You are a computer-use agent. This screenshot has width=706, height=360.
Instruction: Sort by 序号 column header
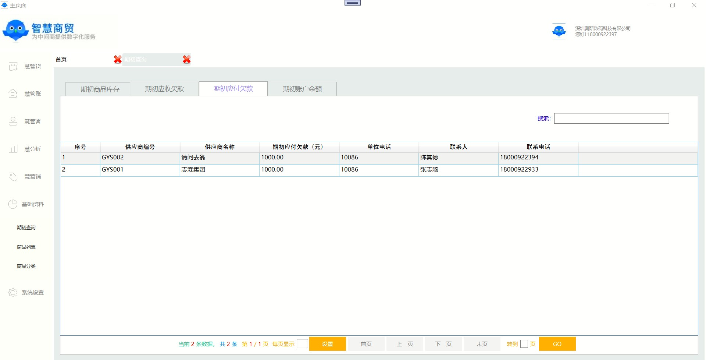point(80,147)
